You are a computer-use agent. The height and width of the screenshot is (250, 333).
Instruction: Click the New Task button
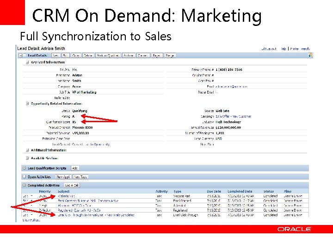pyautogui.click(x=80, y=177)
